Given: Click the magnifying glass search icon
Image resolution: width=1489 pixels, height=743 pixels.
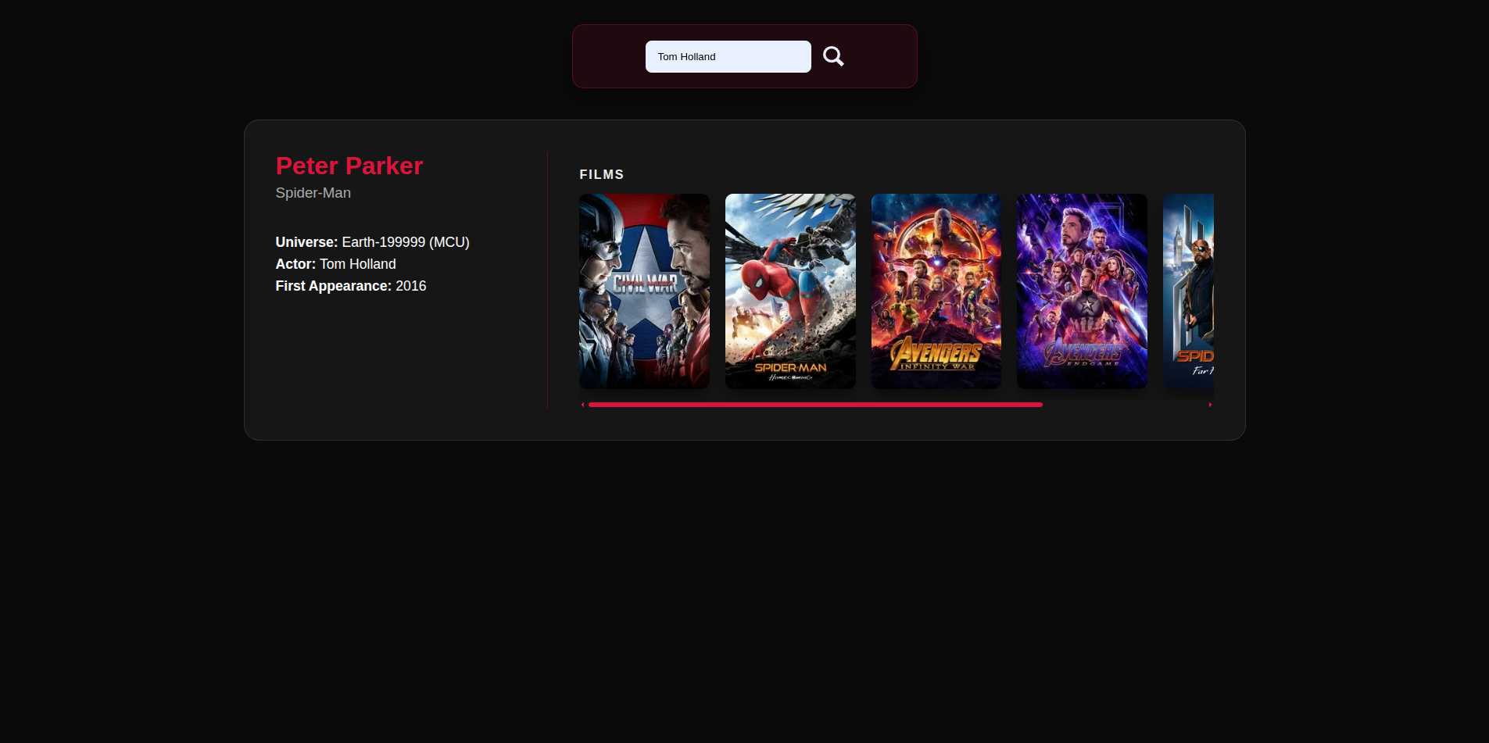Looking at the screenshot, I should (833, 56).
